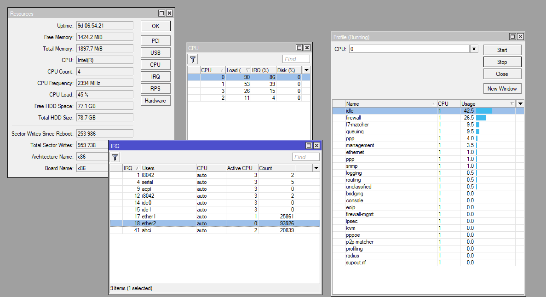The height and width of the screenshot is (297, 546).
Task: Click the New Window button
Action: tap(502, 89)
